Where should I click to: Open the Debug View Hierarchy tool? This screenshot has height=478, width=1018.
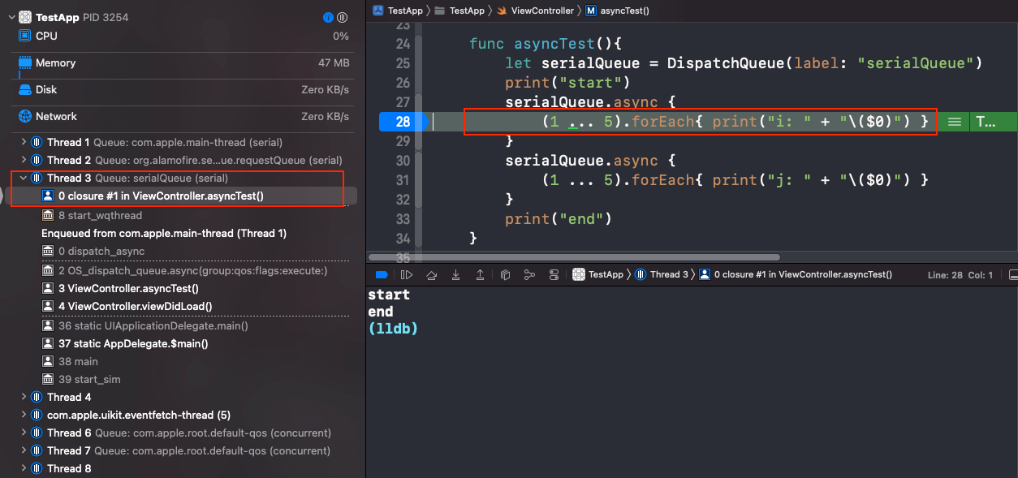click(x=505, y=275)
